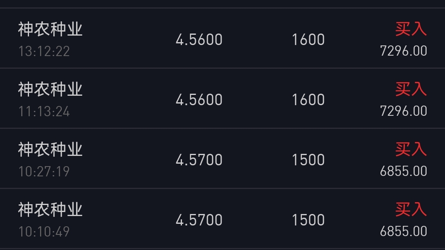This screenshot has height=250, width=445.
Task: Click quantity 1500 in 10:10:49 row
Action: [x=308, y=220]
